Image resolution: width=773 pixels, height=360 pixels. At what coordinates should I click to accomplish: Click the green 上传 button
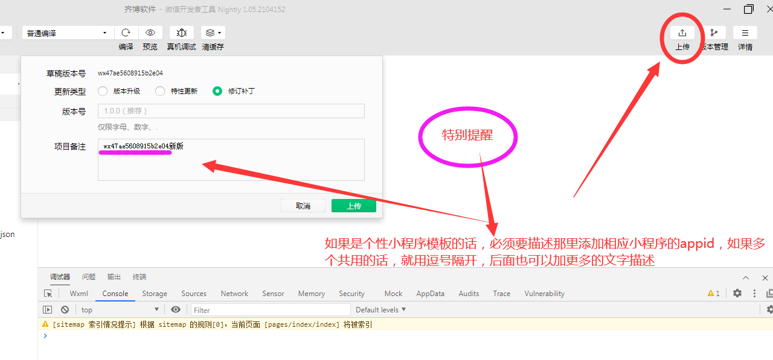pyautogui.click(x=353, y=206)
